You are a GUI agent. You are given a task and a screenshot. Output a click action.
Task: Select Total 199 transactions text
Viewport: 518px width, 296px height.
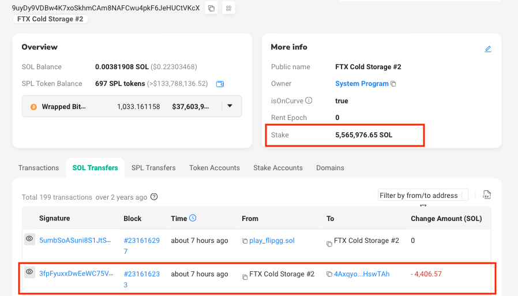(57, 197)
